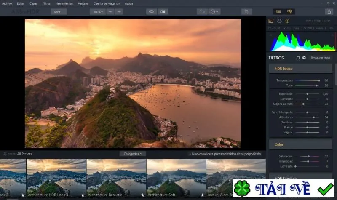The image size is (337, 200).
Task: Click the share export icon
Action: tap(329, 12)
